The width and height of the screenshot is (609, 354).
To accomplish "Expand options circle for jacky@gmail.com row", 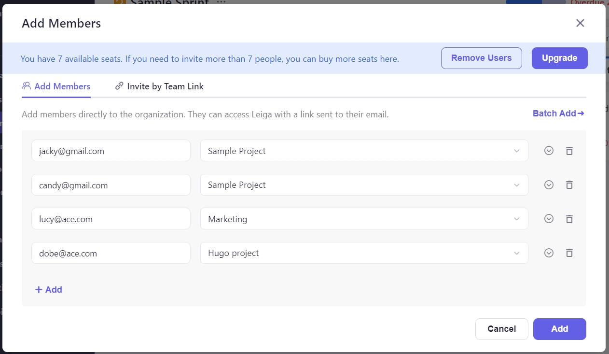I will [x=549, y=151].
